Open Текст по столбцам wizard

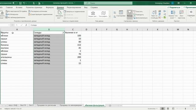(x=154, y=14)
